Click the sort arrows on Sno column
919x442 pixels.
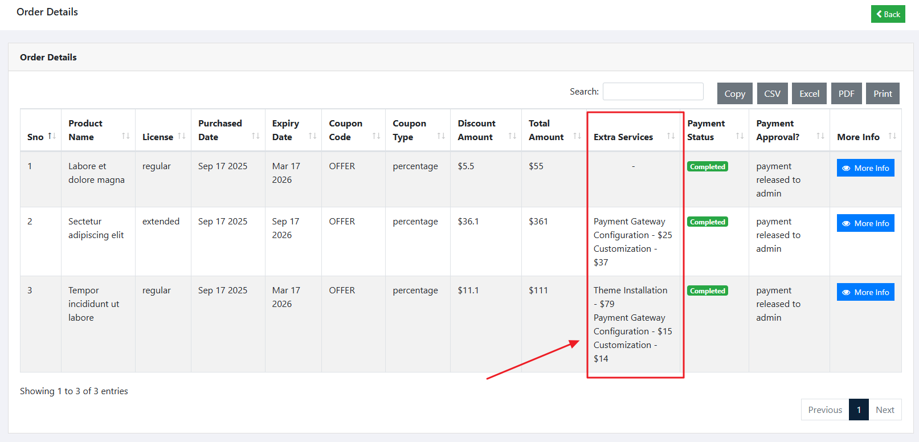tap(52, 136)
